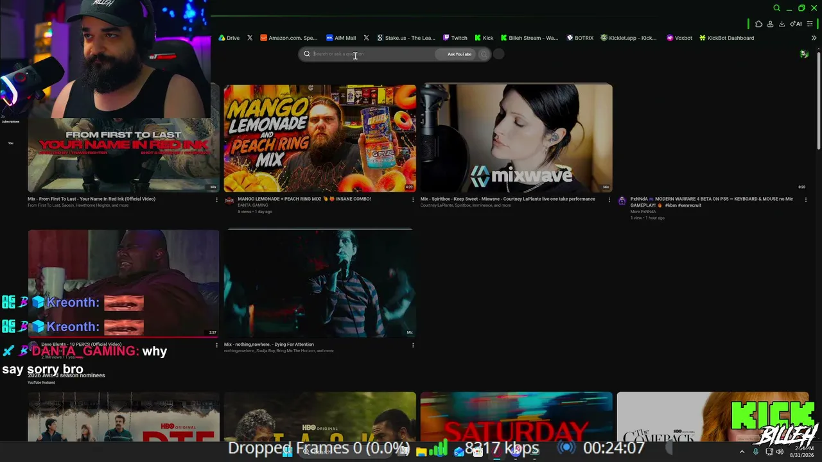Open the Amazon.com bookmark
The width and height of the screenshot is (822, 462).
point(288,38)
